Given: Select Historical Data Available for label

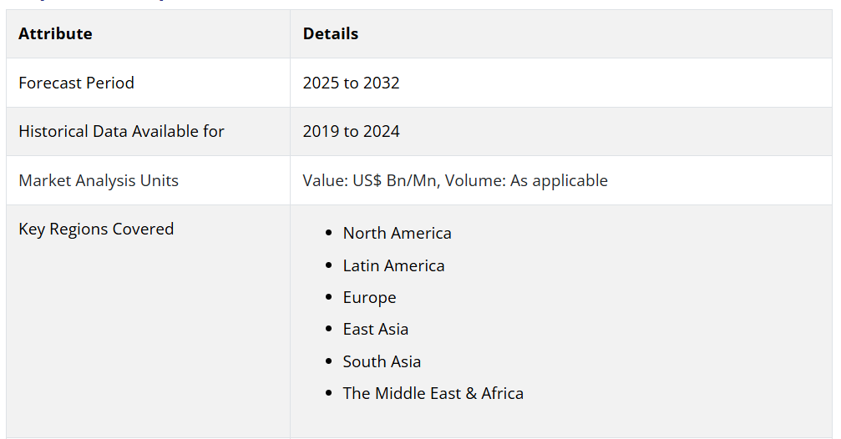Looking at the screenshot, I should [x=121, y=131].
